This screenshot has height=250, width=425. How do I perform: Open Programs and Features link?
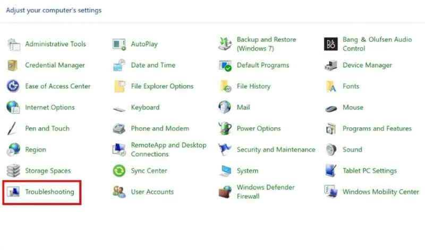(377, 128)
